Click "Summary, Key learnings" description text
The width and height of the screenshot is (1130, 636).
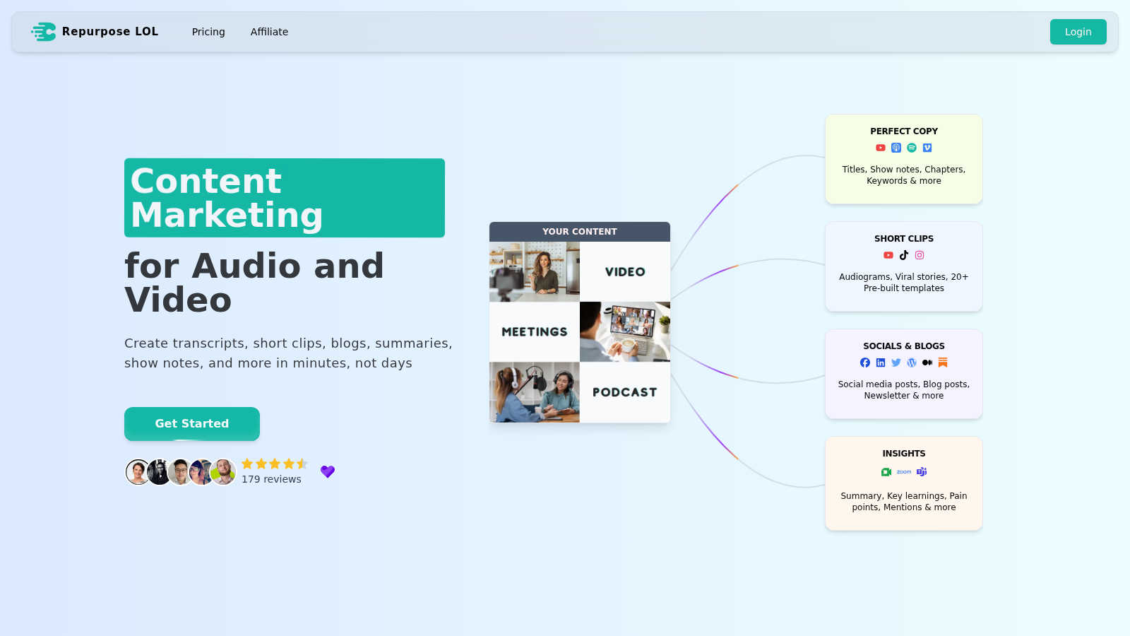(904, 502)
